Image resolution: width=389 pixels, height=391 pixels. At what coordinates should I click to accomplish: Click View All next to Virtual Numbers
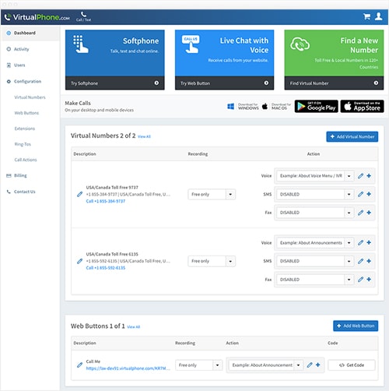144,136
